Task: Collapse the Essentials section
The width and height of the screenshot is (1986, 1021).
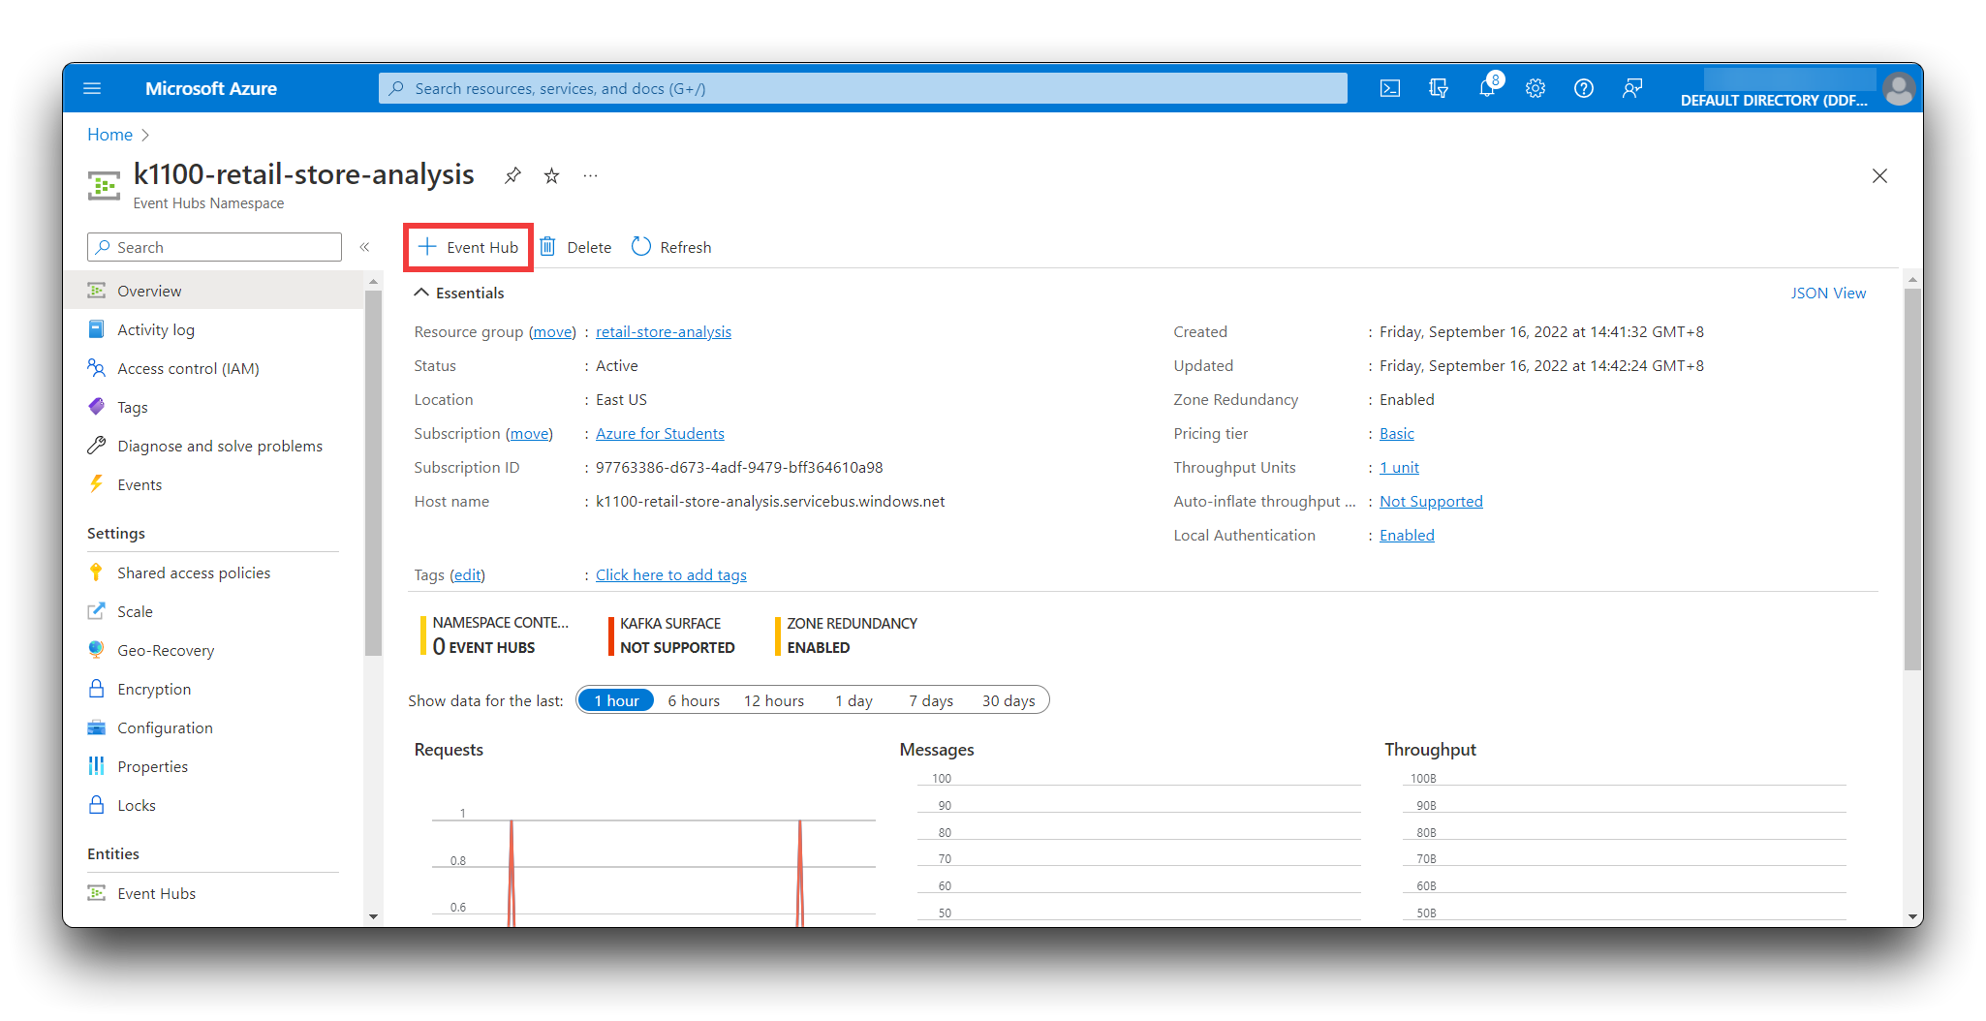Action: 459,293
